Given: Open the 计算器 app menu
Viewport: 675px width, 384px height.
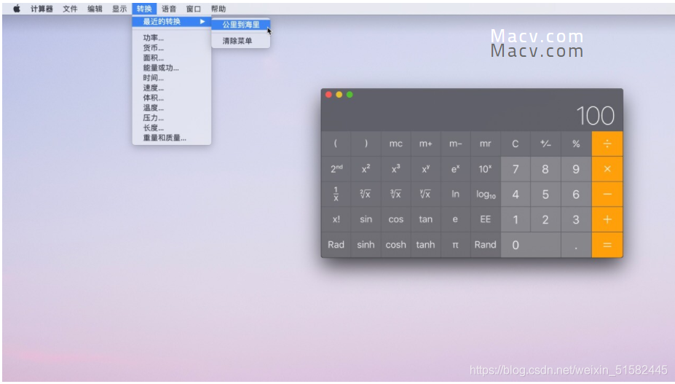Looking at the screenshot, I should click(x=42, y=9).
